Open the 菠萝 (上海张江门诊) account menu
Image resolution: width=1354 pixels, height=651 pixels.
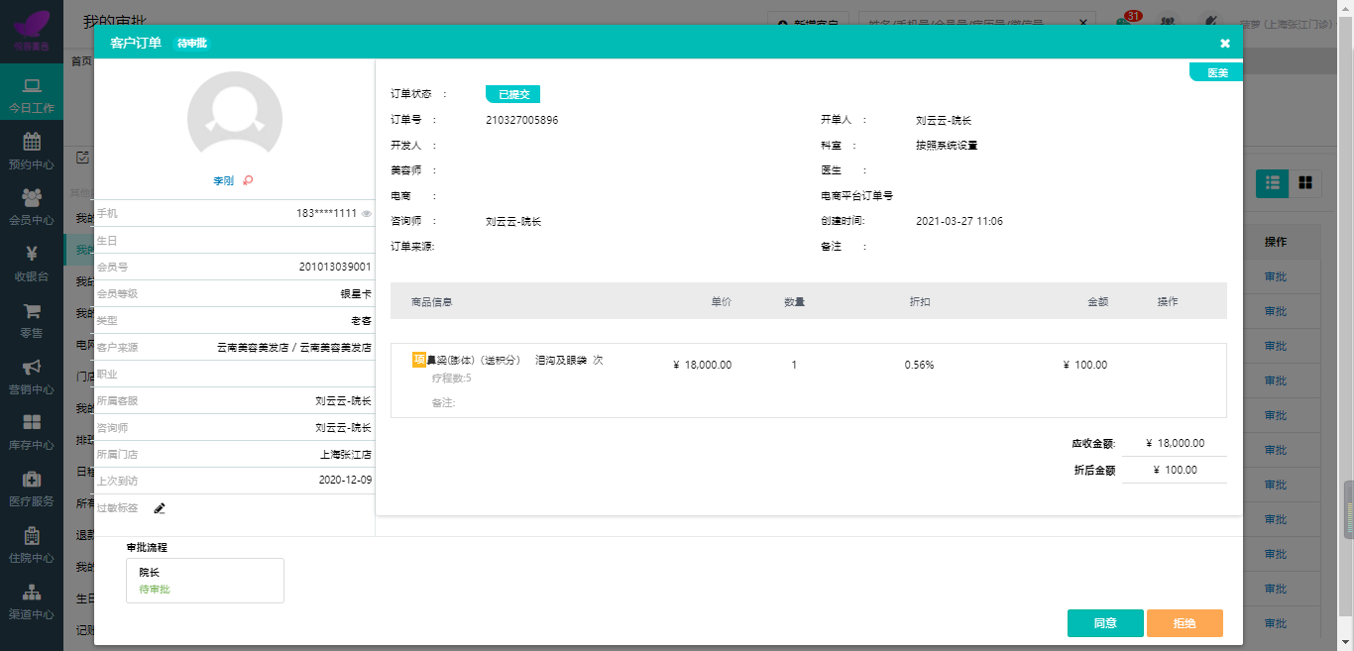pyautogui.click(x=1289, y=22)
